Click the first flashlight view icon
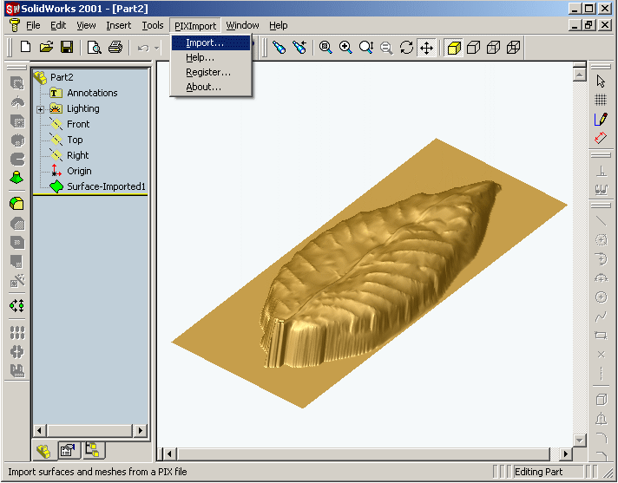Image resolution: width=618 pixels, height=483 pixels. pos(279,48)
